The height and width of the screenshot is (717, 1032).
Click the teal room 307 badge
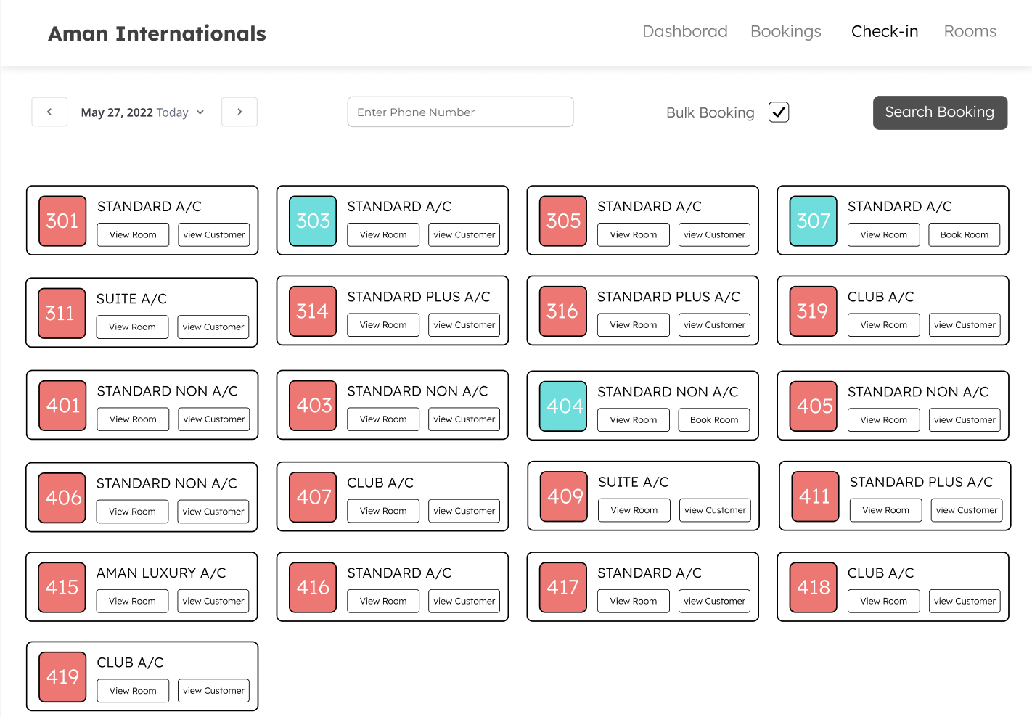tap(813, 221)
